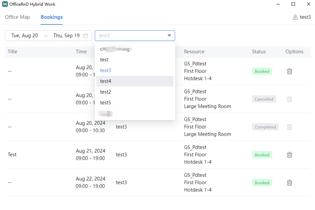The width and height of the screenshot is (315, 210).
Task: Click the Title column header
Action: coord(13,52)
